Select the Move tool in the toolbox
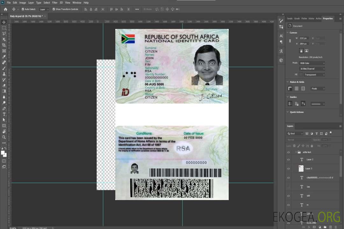Viewport: 344px width, 229px height. click(4, 22)
